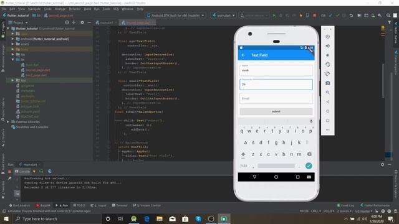Tap the submit button in the app
Viewport: 399px width, 224px height.
[x=276, y=111]
